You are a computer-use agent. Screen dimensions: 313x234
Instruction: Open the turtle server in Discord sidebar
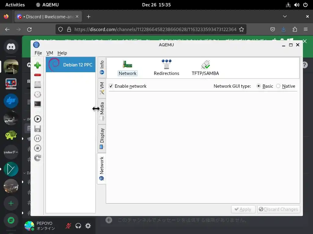11,135
